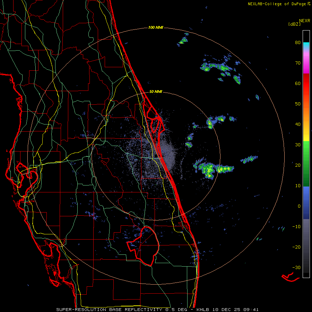Click the -30 dBZ scale value
Viewport: 312px width, 312px height.
[x=296, y=267]
